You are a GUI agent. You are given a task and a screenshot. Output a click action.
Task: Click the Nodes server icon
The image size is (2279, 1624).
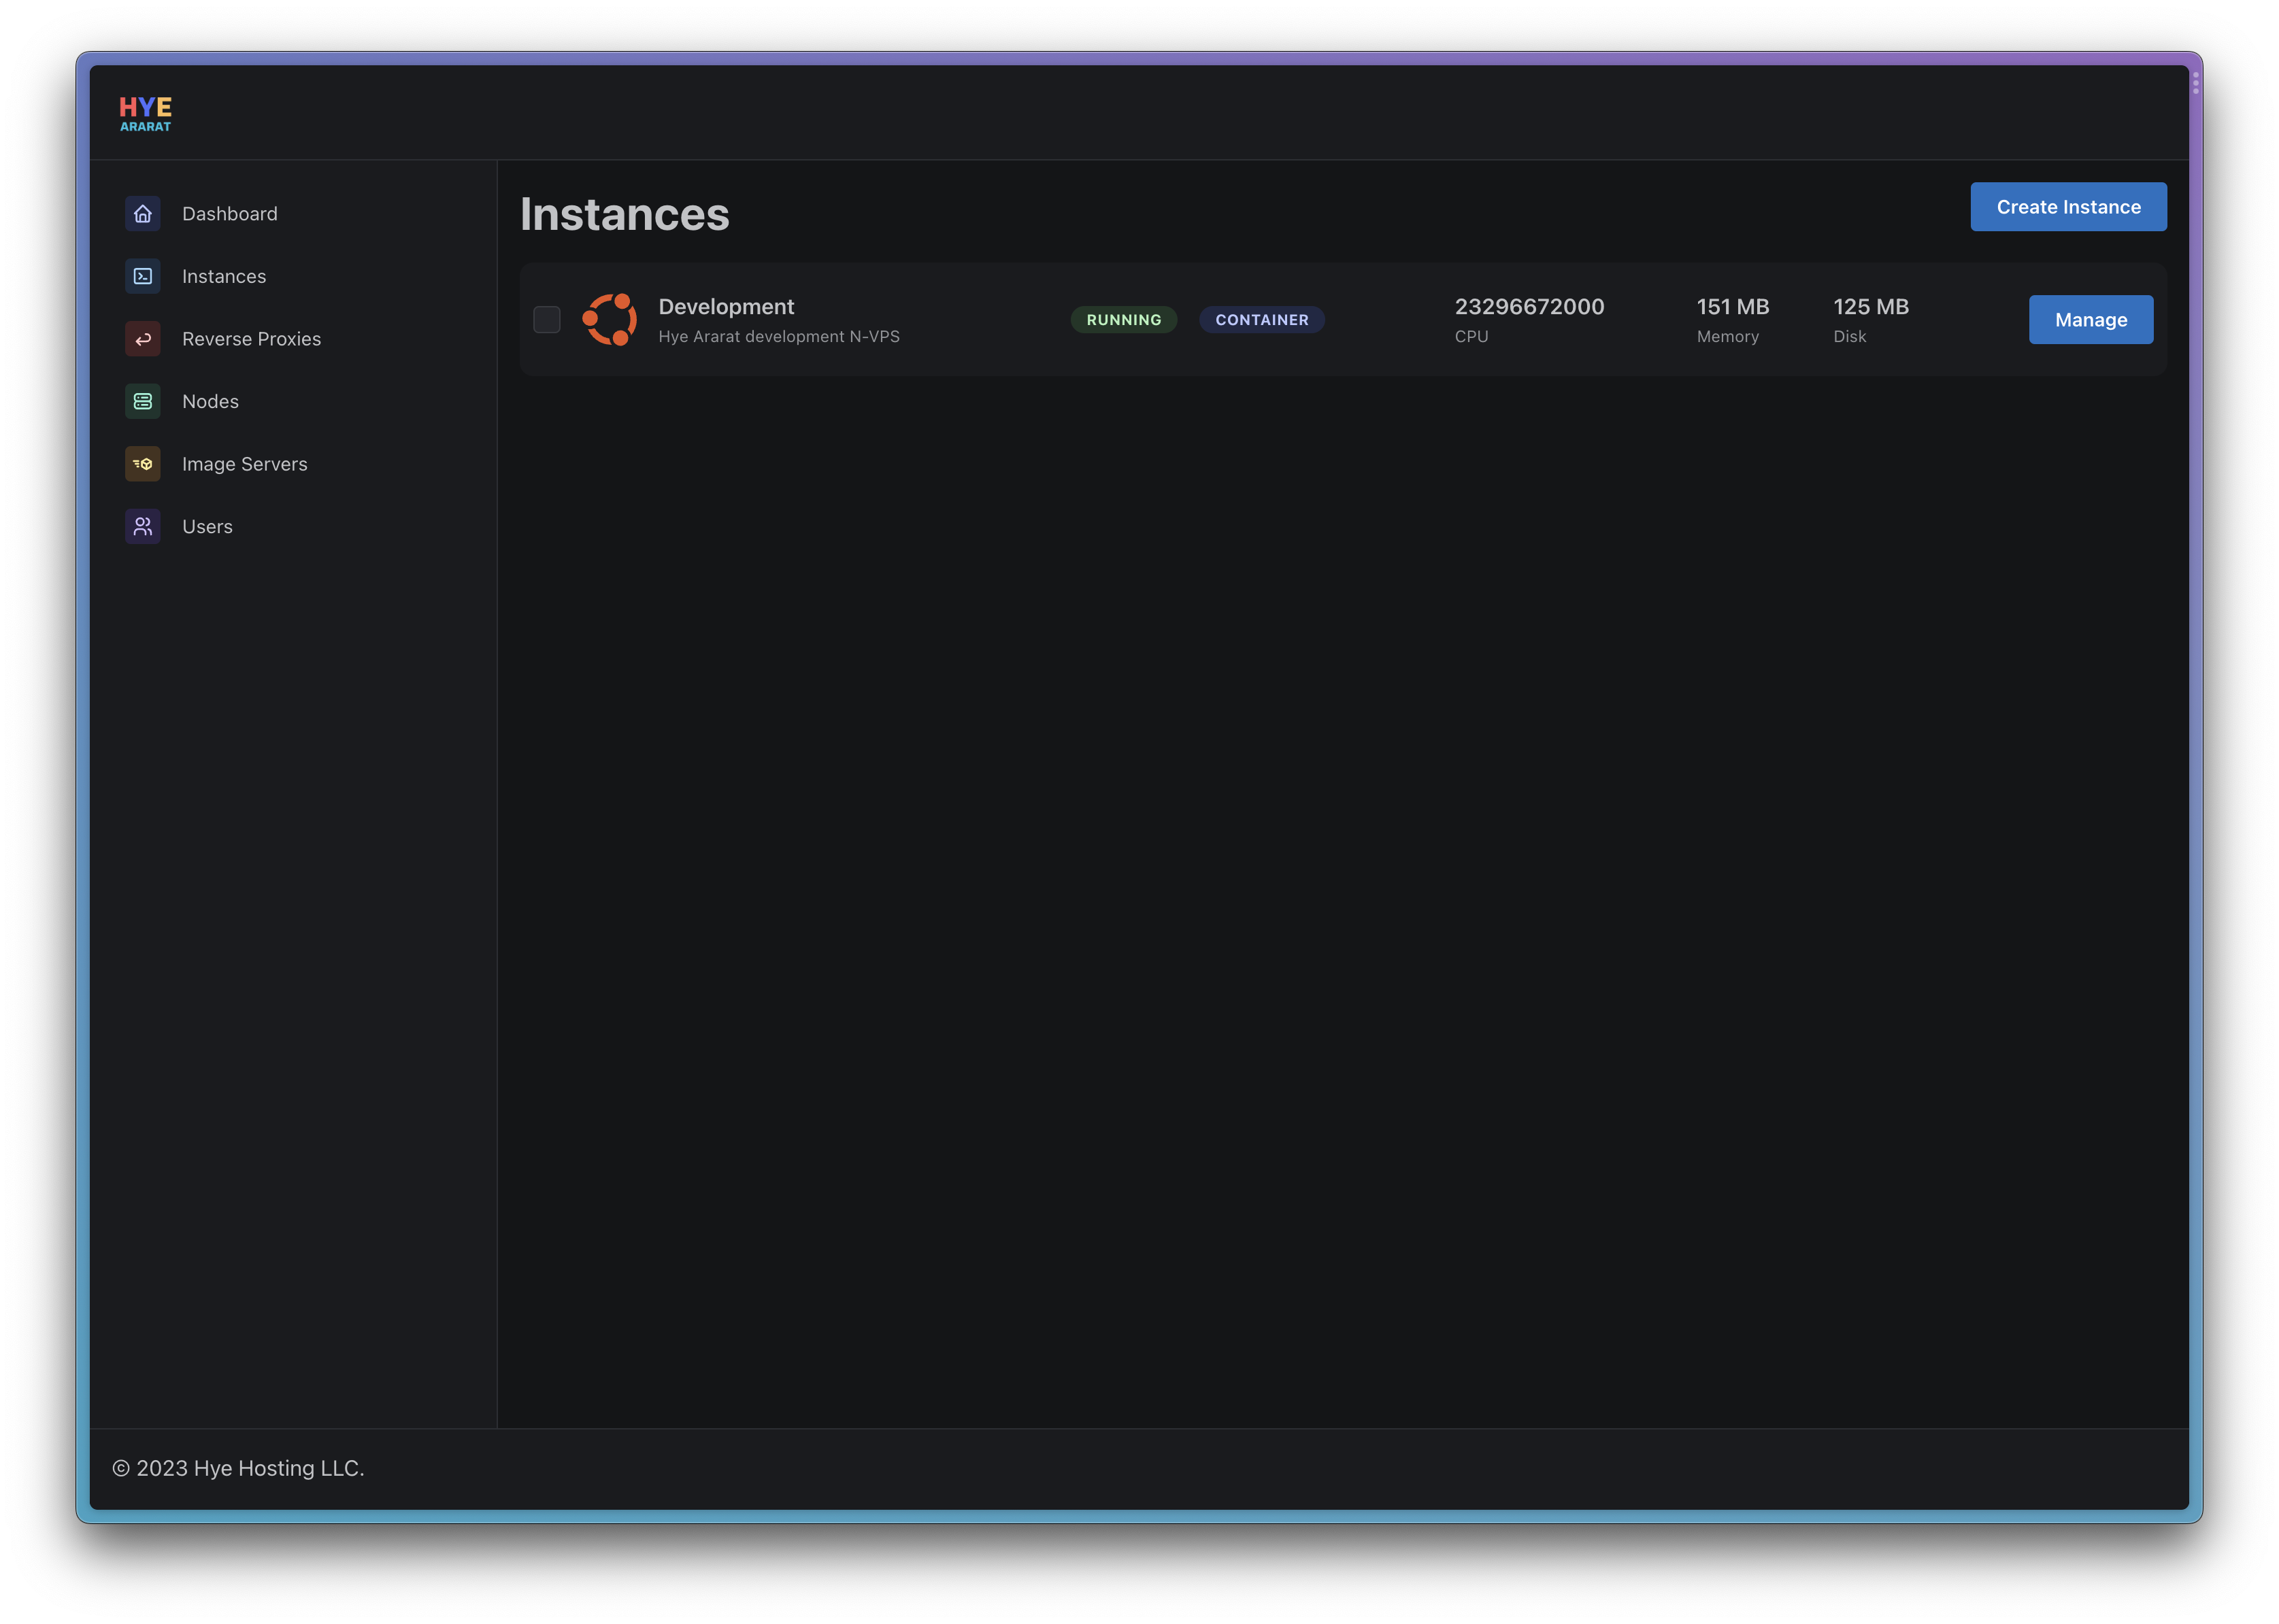click(x=143, y=401)
